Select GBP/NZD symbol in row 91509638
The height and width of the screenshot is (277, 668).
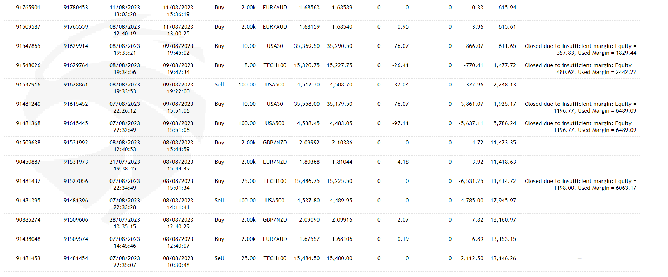[x=275, y=143]
